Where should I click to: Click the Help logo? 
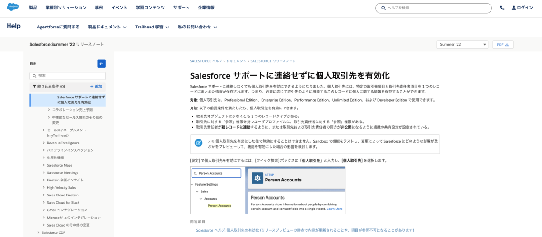coord(14,26)
